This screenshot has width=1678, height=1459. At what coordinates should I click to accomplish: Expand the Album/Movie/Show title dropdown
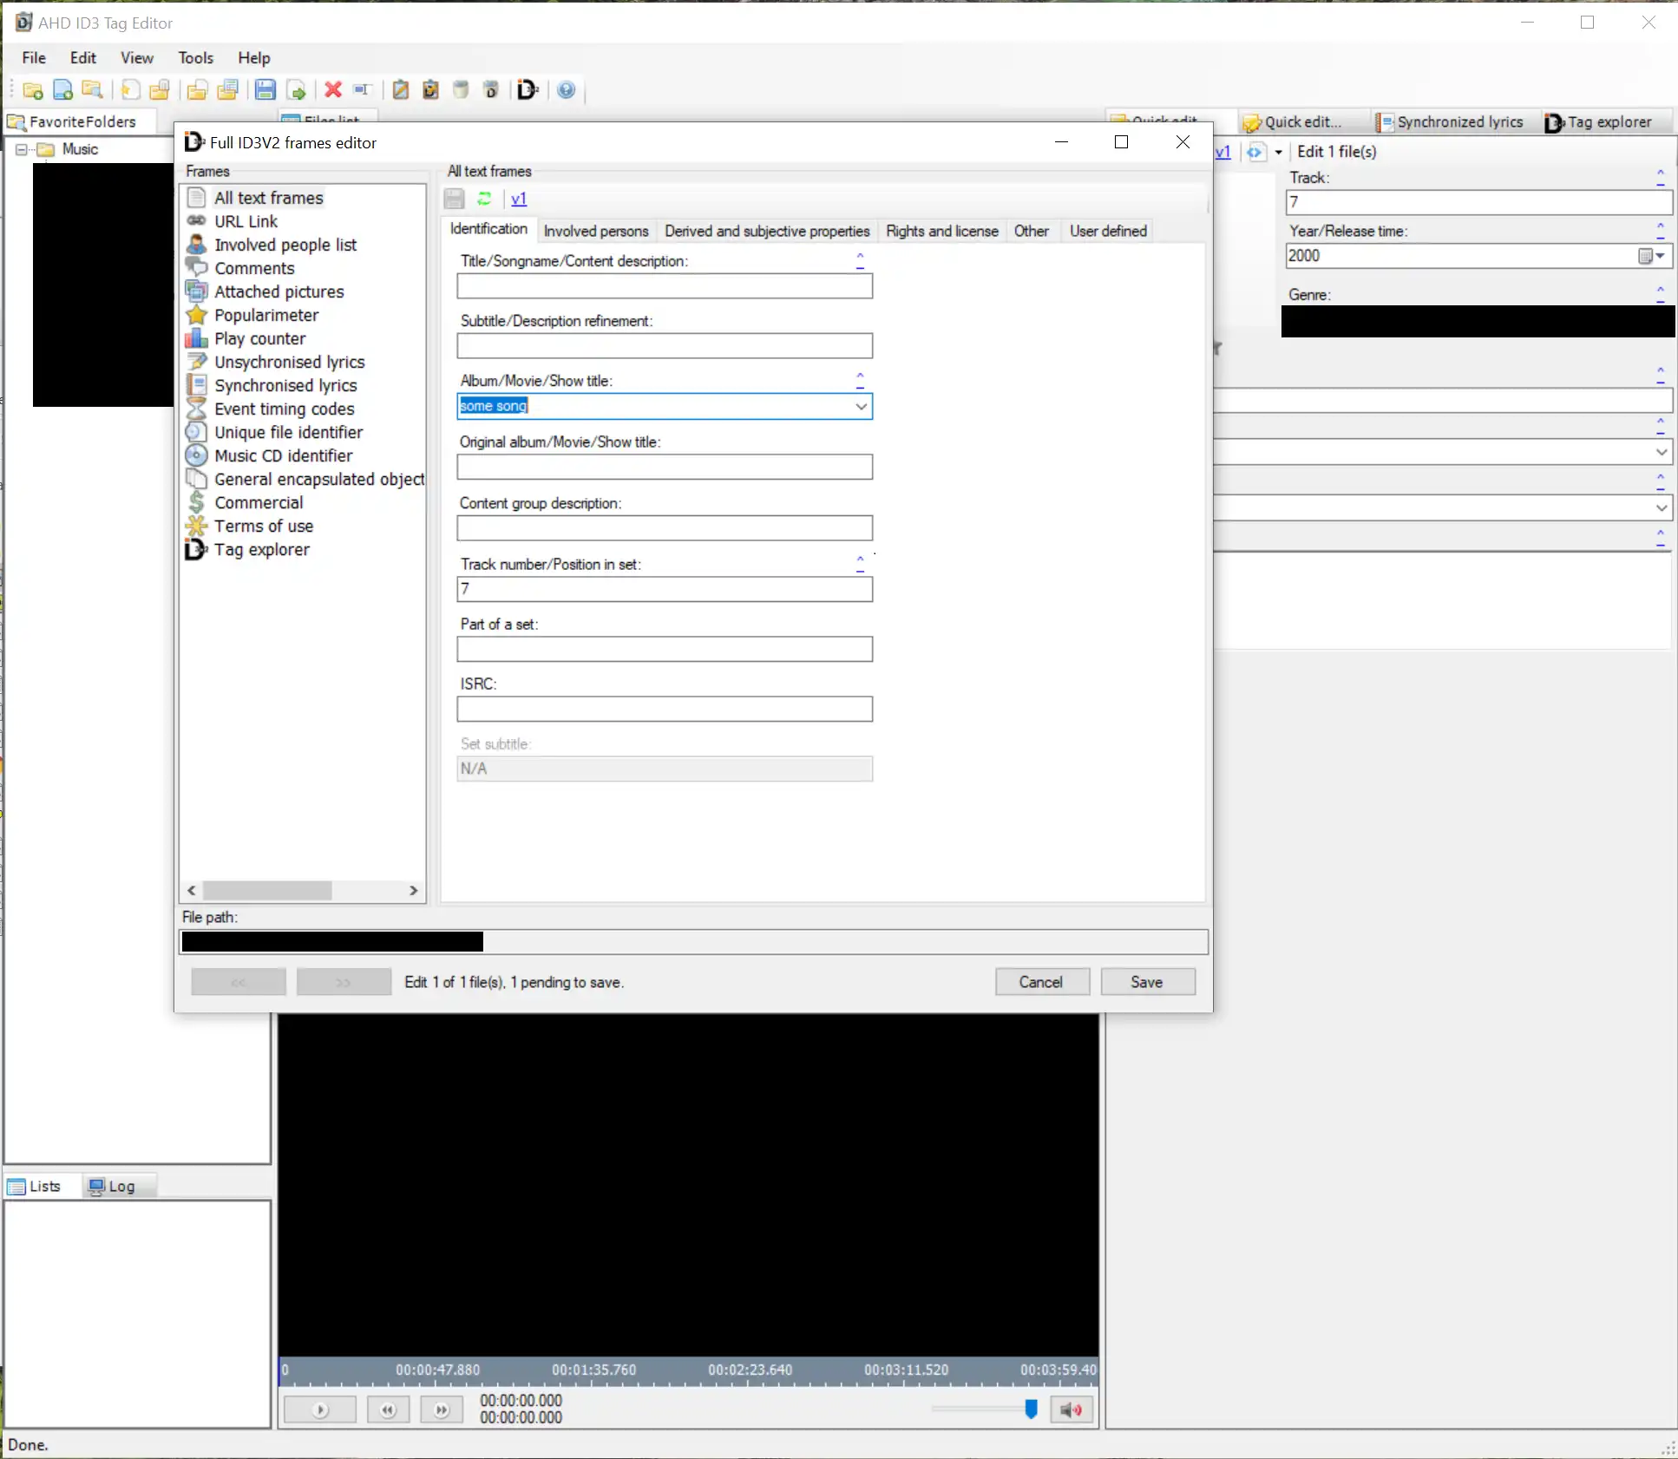[861, 406]
